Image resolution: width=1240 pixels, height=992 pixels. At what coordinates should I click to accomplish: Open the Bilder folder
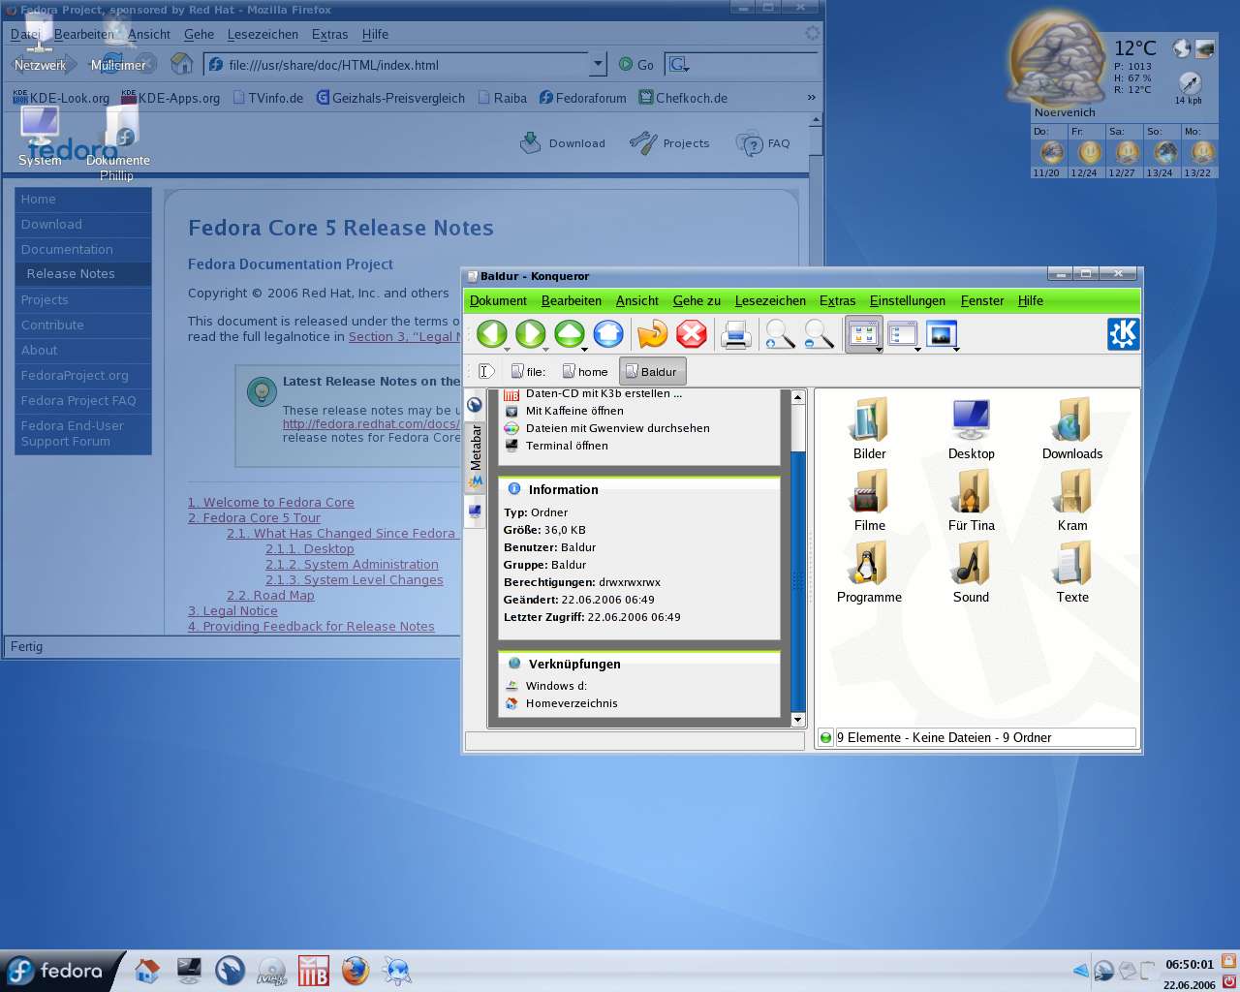(x=869, y=429)
